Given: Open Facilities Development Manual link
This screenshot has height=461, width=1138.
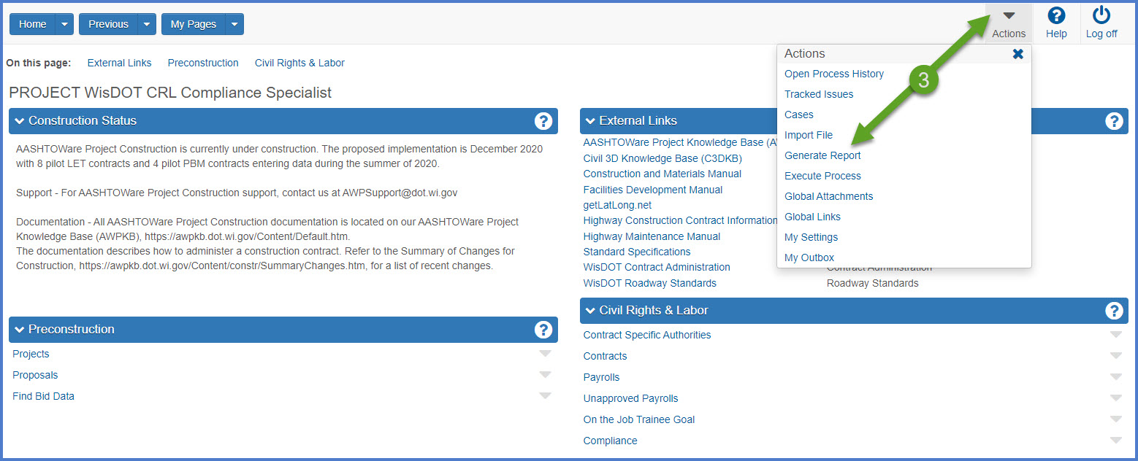Looking at the screenshot, I should point(653,190).
